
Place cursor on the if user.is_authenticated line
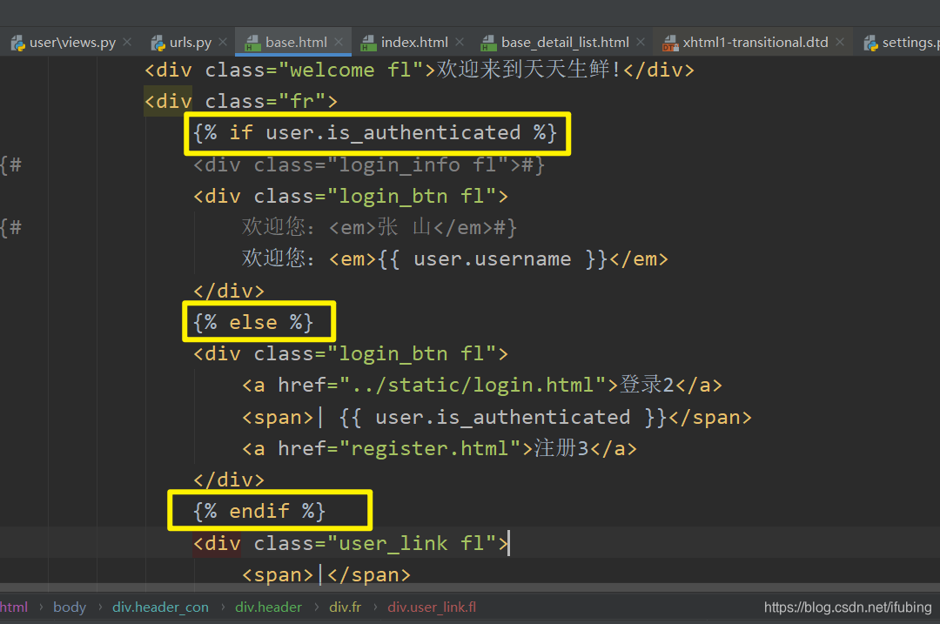point(374,132)
